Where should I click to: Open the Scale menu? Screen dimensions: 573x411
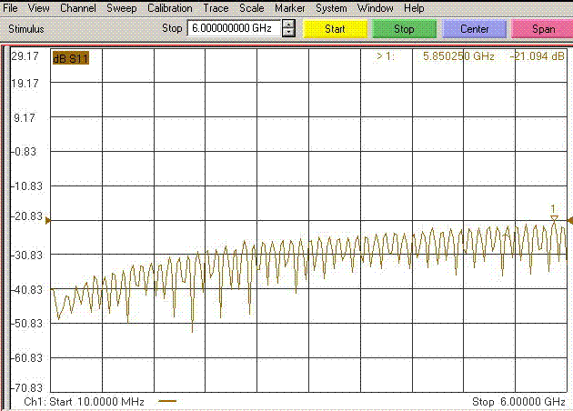pos(251,7)
